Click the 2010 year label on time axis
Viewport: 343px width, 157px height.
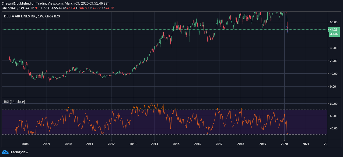tap(68, 144)
